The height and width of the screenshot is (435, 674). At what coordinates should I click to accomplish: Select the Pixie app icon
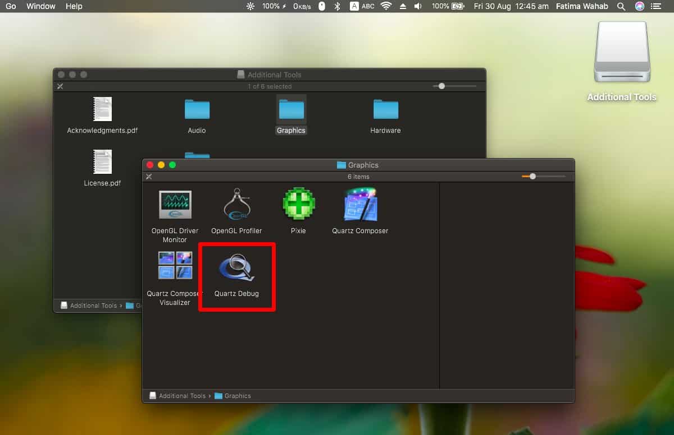(298, 203)
